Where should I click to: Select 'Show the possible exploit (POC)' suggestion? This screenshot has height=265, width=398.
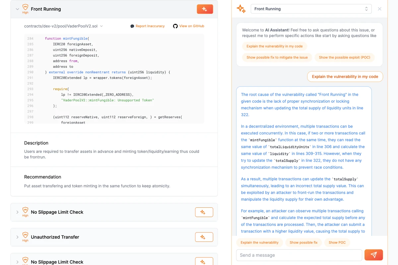pos(344,57)
